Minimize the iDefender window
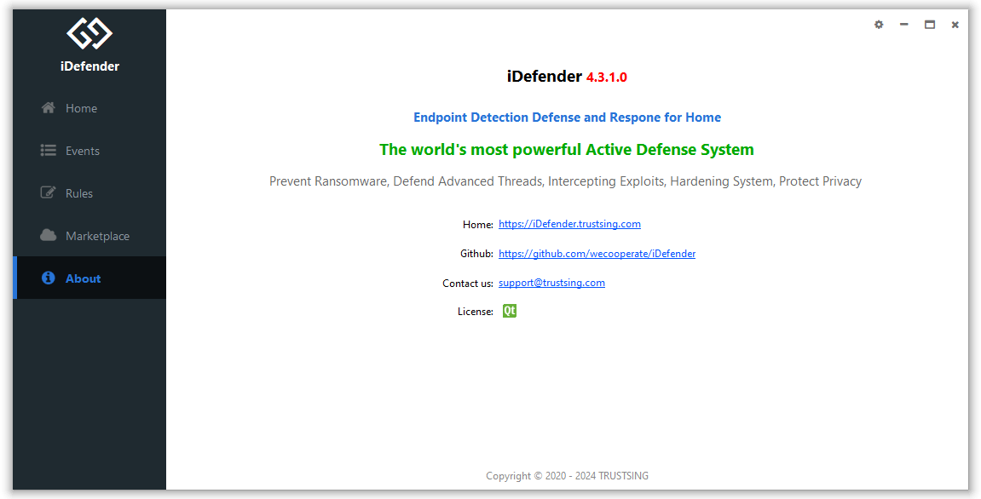This screenshot has height=499, width=981. click(903, 25)
